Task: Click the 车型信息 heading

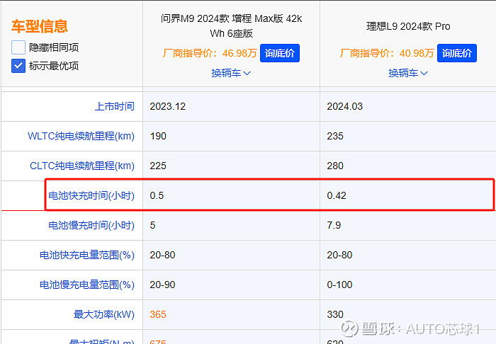Action: coord(40,26)
